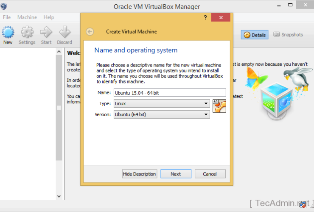Switch to the Details view
314x212 pixels.
pos(255,35)
